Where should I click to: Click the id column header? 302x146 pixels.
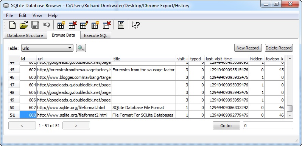pos(28,59)
